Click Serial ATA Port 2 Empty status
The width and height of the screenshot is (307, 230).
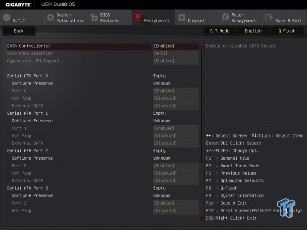[x=159, y=151]
